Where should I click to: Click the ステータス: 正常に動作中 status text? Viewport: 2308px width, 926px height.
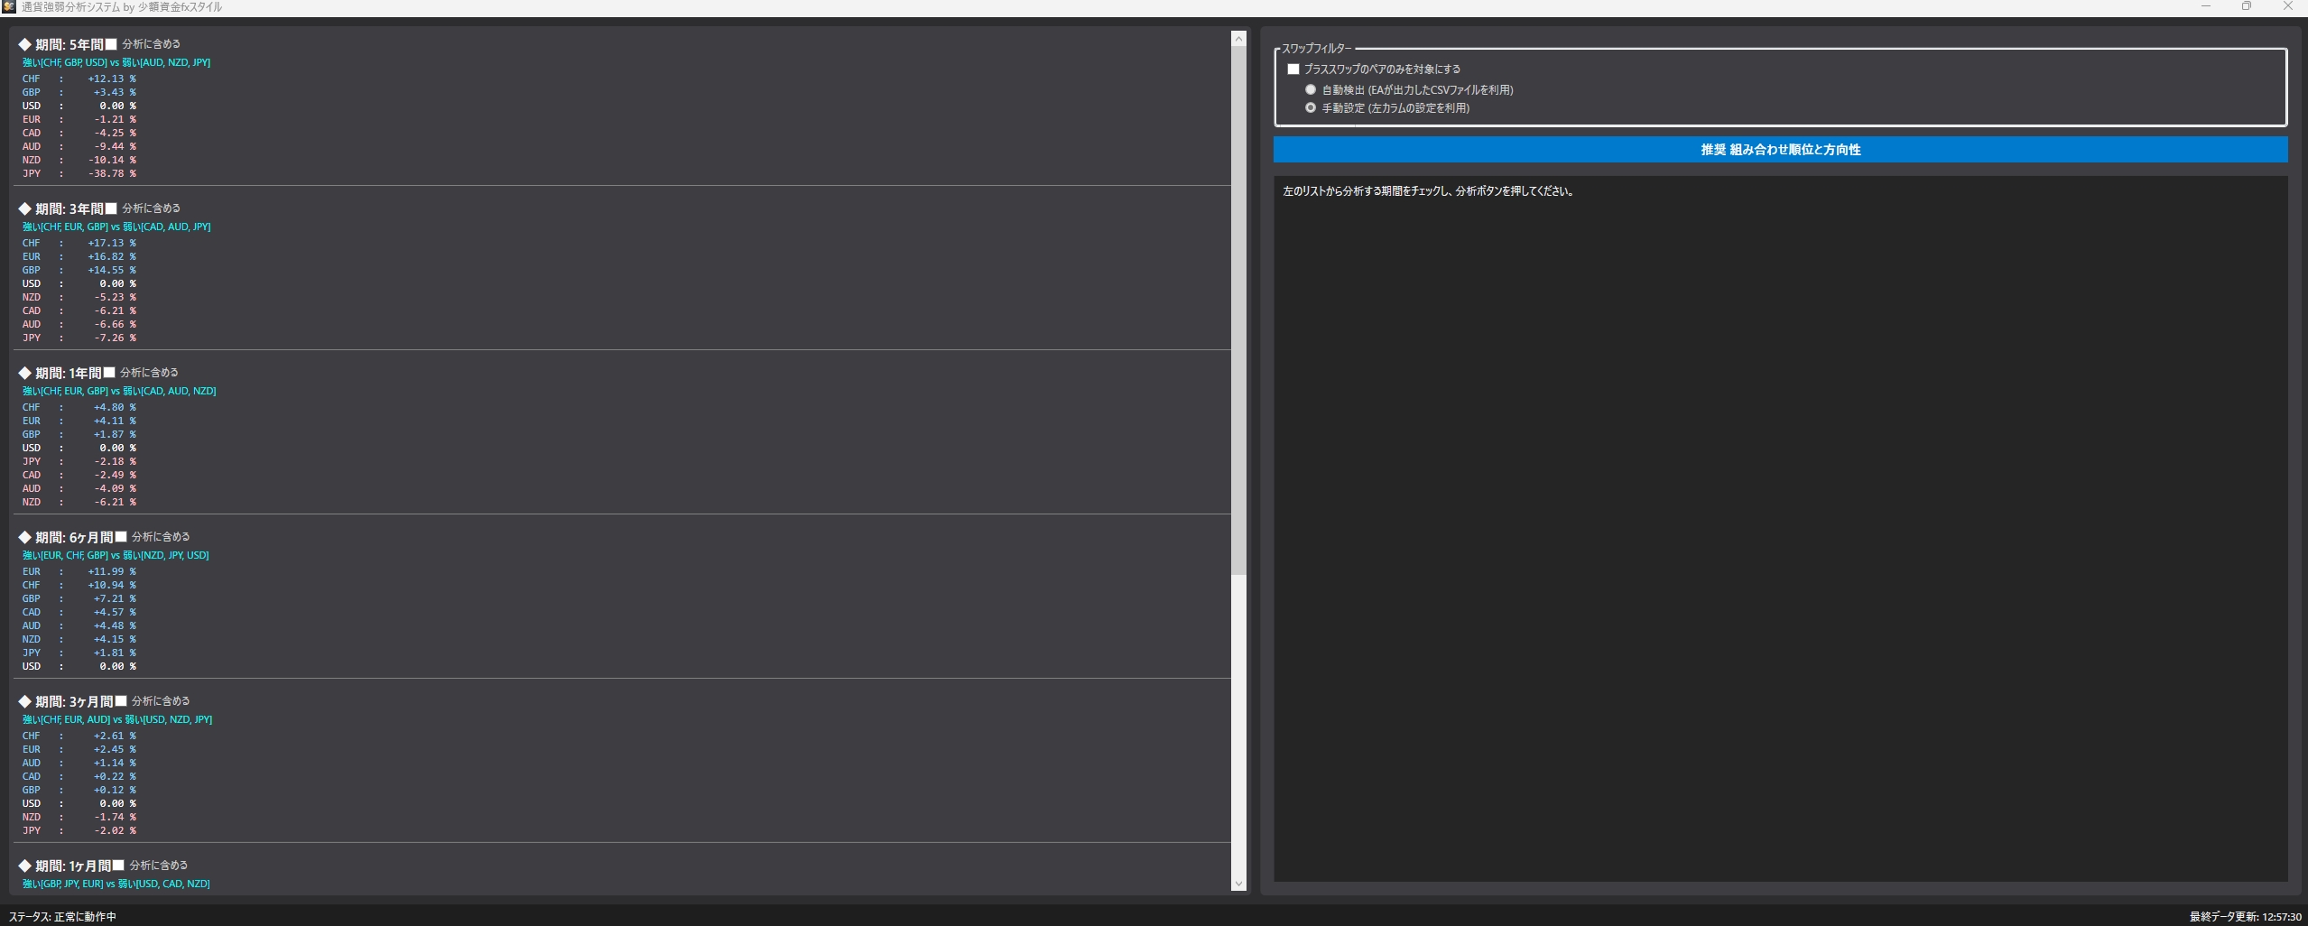point(62,917)
